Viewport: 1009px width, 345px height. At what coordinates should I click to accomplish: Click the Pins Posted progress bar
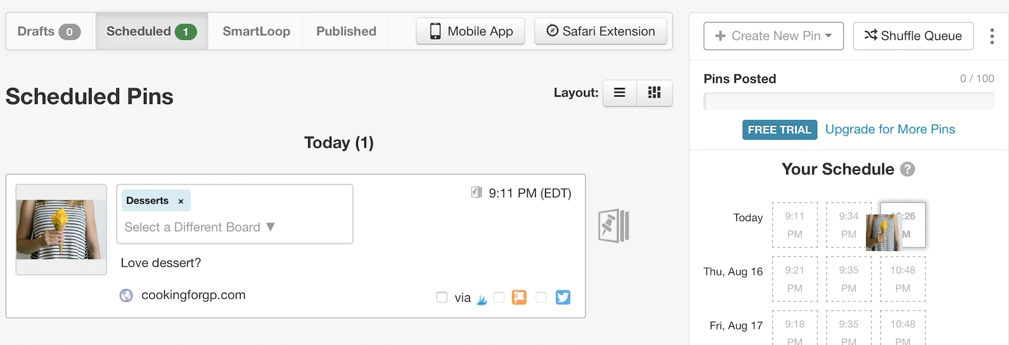click(x=848, y=101)
